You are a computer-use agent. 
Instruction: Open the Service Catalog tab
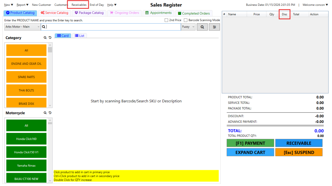point(54,13)
